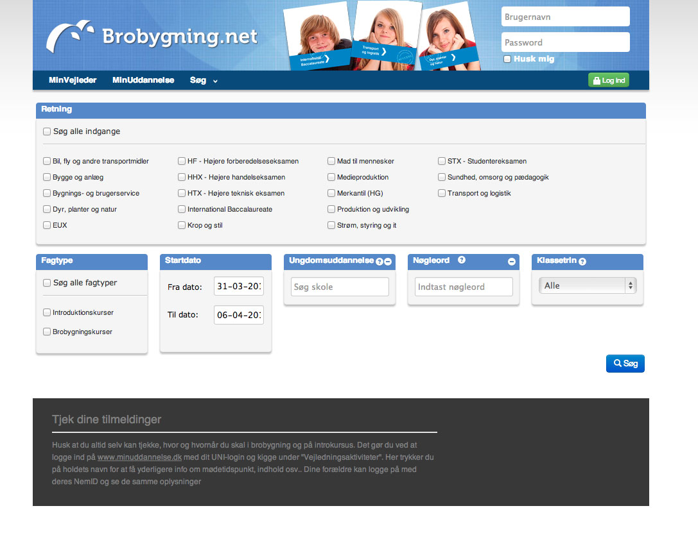This screenshot has width=698, height=540.
Task: Open the Transport og logistik photo card
Action: click(x=385, y=34)
